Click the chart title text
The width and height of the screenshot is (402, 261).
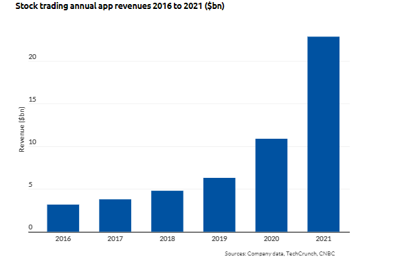pos(120,6)
